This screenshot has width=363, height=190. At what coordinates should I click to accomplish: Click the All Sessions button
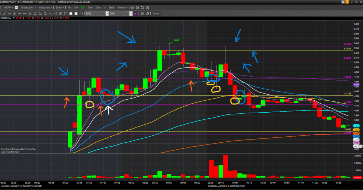click(27, 7)
